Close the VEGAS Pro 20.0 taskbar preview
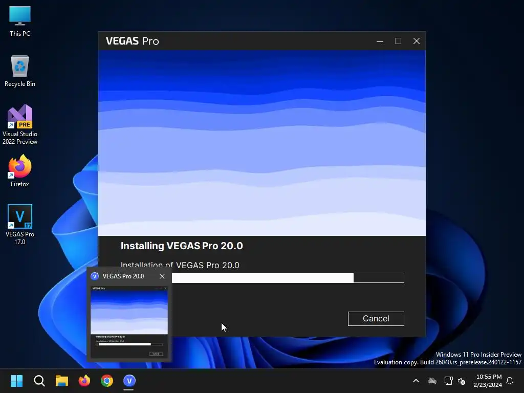 click(162, 276)
